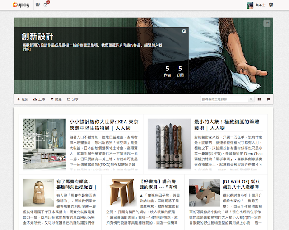Open IKEA 東京 article thumbnail
The height and width of the screenshot is (230, 289).
[x=44, y=144]
